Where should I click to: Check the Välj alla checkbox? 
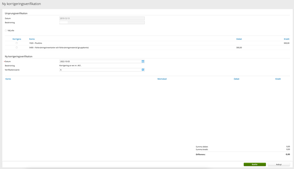point(6,30)
